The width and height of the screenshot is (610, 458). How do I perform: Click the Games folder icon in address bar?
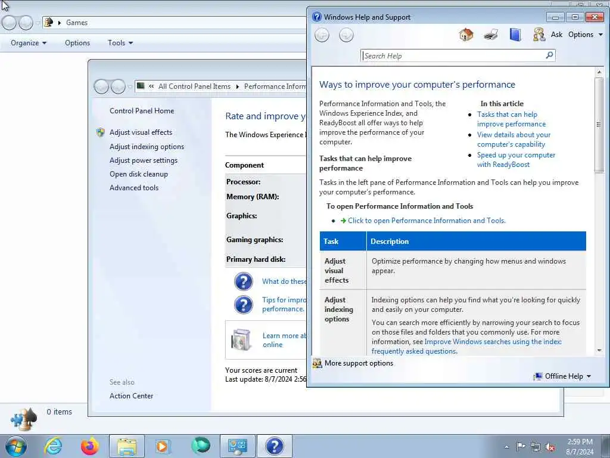[49, 22]
